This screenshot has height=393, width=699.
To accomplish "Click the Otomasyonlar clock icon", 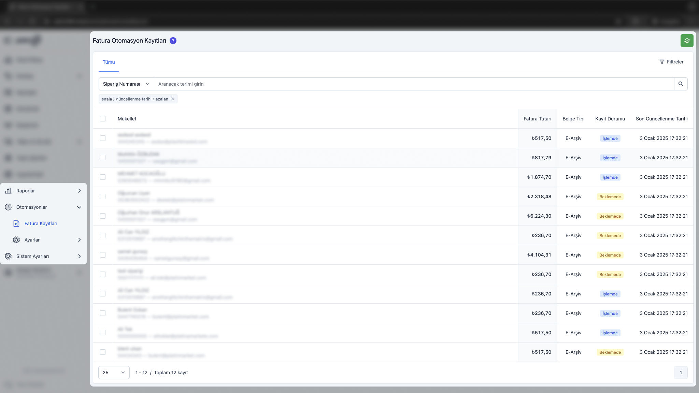I will (x=8, y=207).
